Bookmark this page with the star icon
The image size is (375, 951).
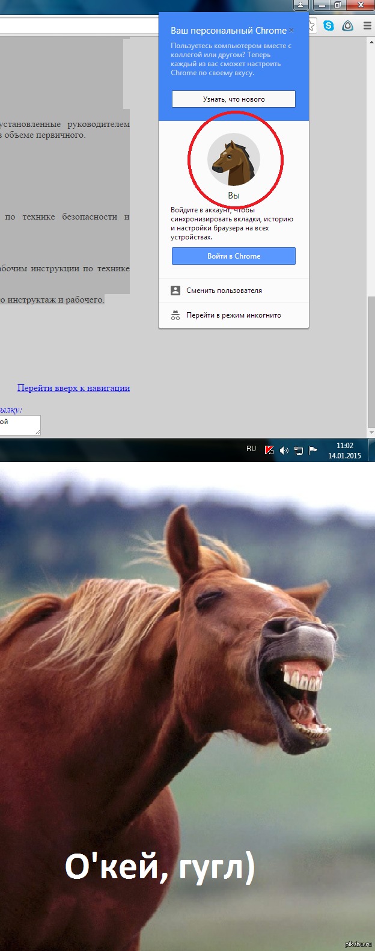coord(312,25)
